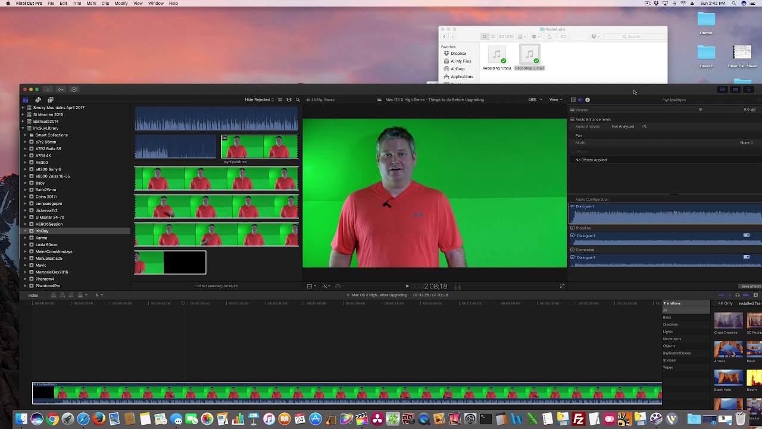Screen dimensions: 762x429
Task: Select the Dissolves transitions category
Action: [x=670, y=325]
